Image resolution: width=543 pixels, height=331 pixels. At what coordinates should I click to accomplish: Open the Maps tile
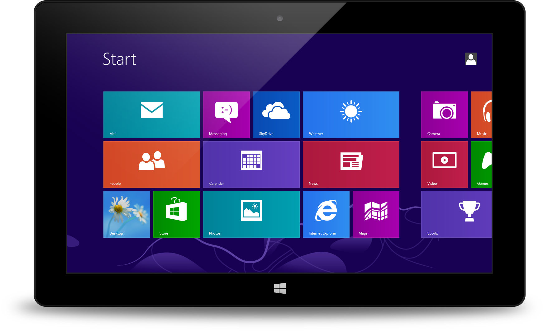point(376,214)
